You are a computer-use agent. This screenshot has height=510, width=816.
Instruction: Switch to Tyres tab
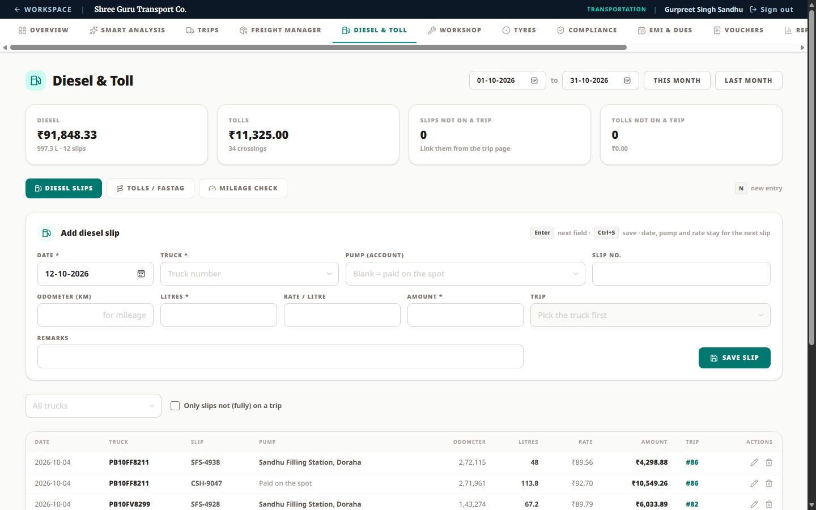519,30
